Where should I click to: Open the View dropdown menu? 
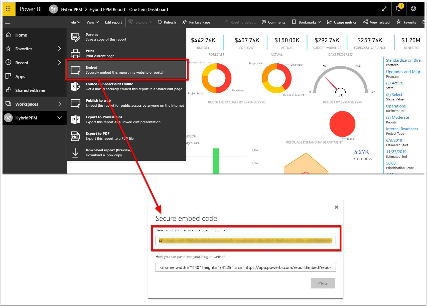coord(92,22)
